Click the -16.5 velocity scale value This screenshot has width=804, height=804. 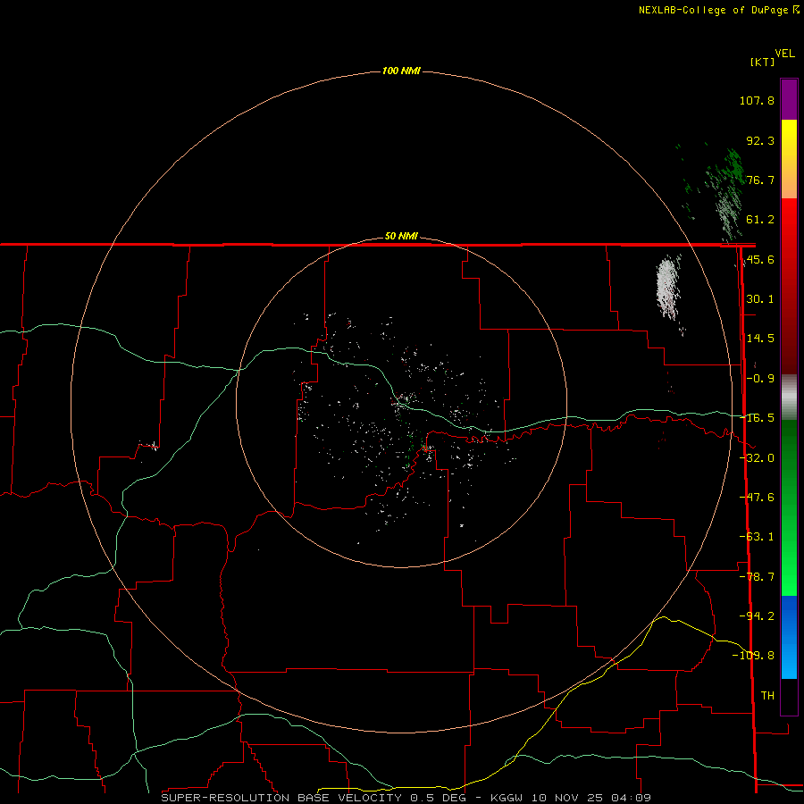tap(758, 418)
